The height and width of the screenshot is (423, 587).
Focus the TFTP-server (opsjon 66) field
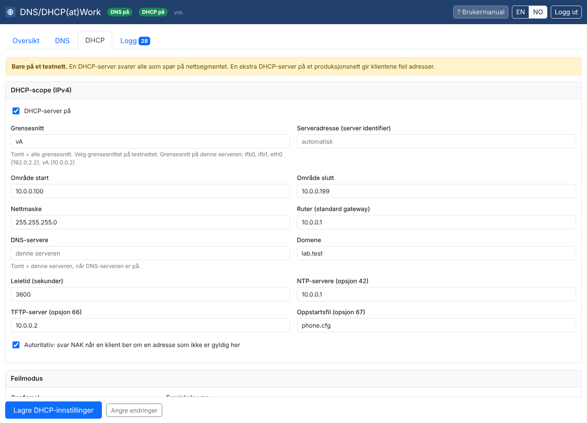pos(150,325)
